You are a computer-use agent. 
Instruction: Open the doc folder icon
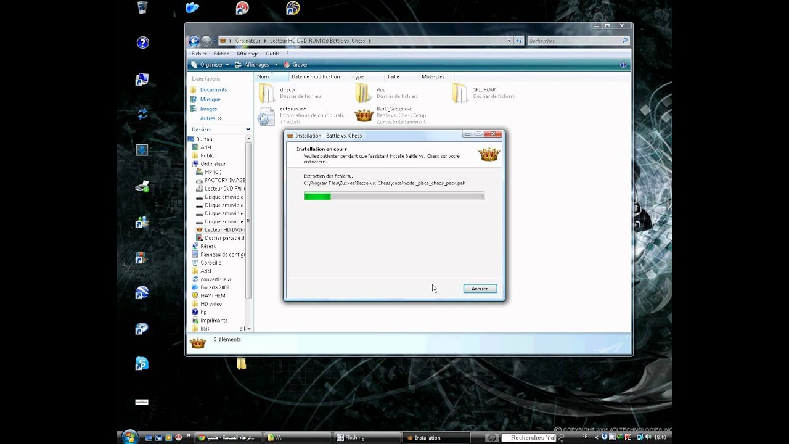363,93
